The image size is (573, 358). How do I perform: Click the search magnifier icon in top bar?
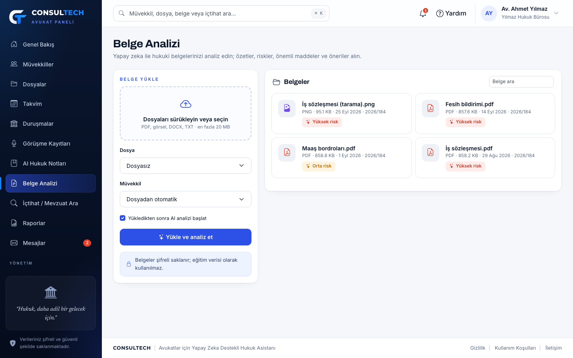122,13
